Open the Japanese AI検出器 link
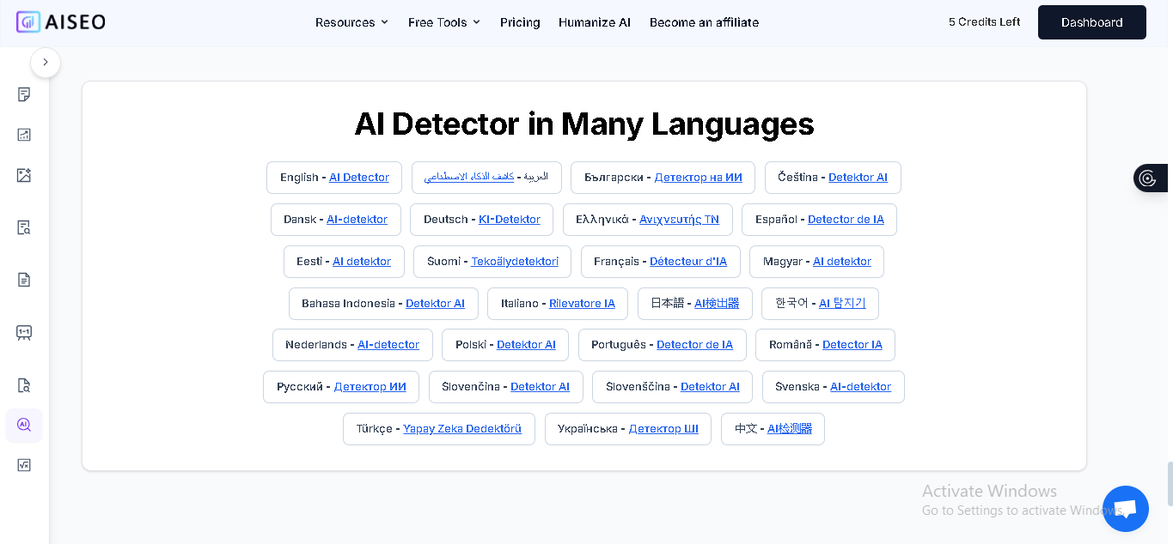1173x544 pixels. tap(717, 304)
